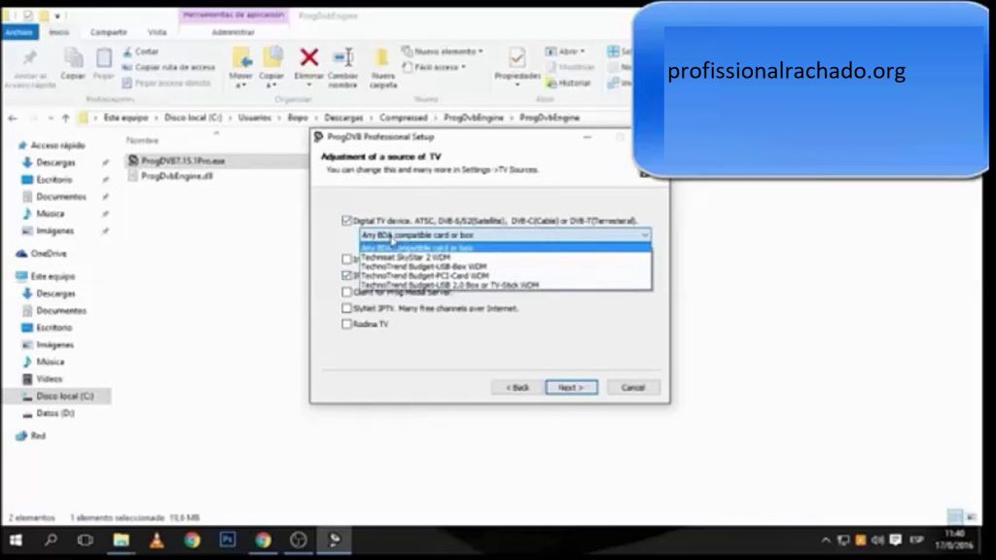Click Copiar ruta de acceso
This screenshot has height=560, width=996.
(x=168, y=67)
